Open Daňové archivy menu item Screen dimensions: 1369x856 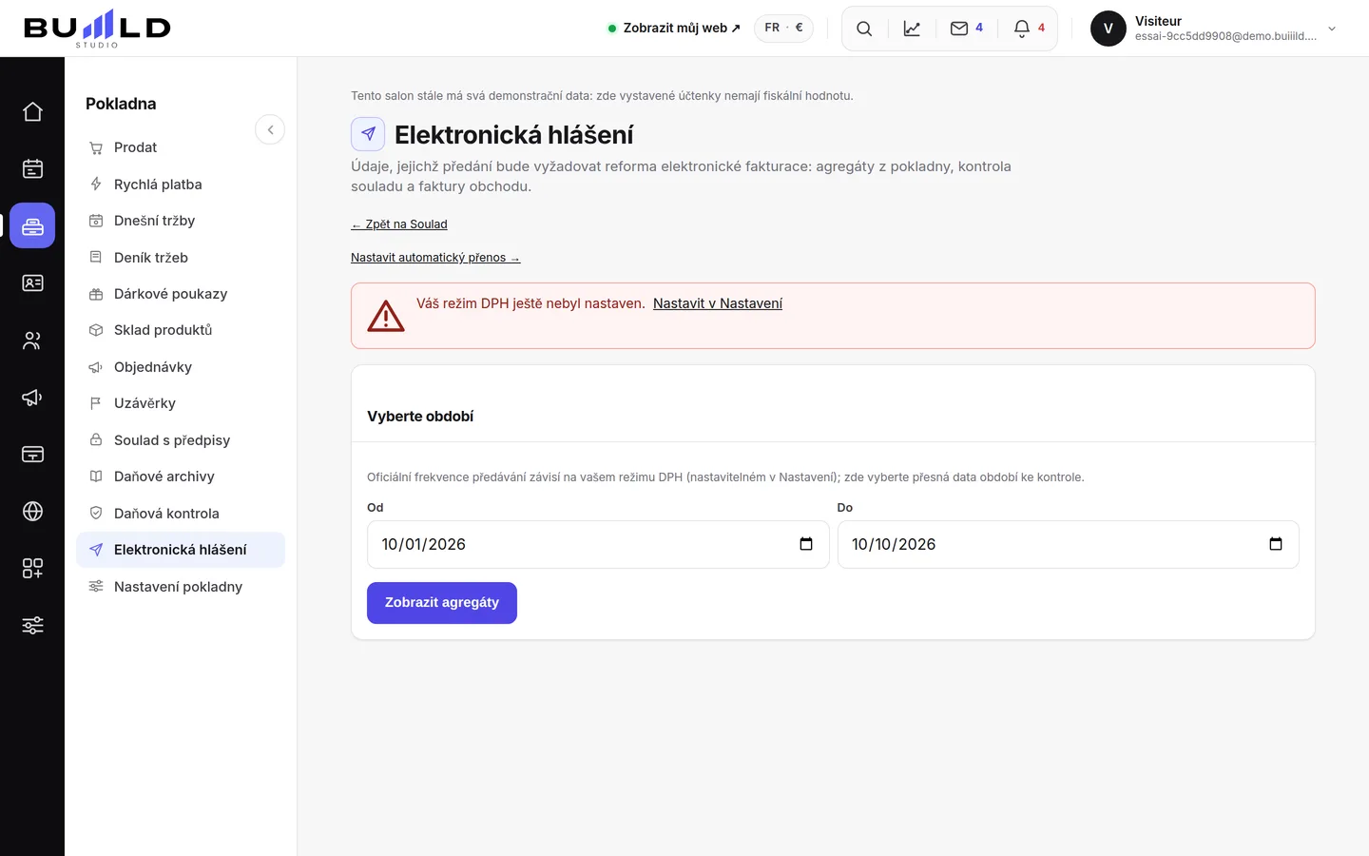click(x=181, y=477)
